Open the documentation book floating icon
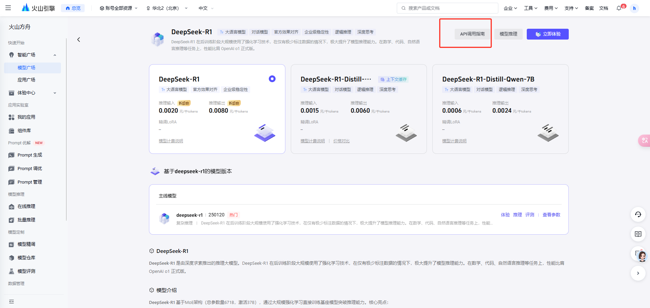The image size is (650, 308). [x=638, y=234]
